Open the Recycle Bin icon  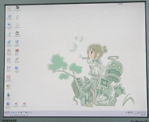9,34
